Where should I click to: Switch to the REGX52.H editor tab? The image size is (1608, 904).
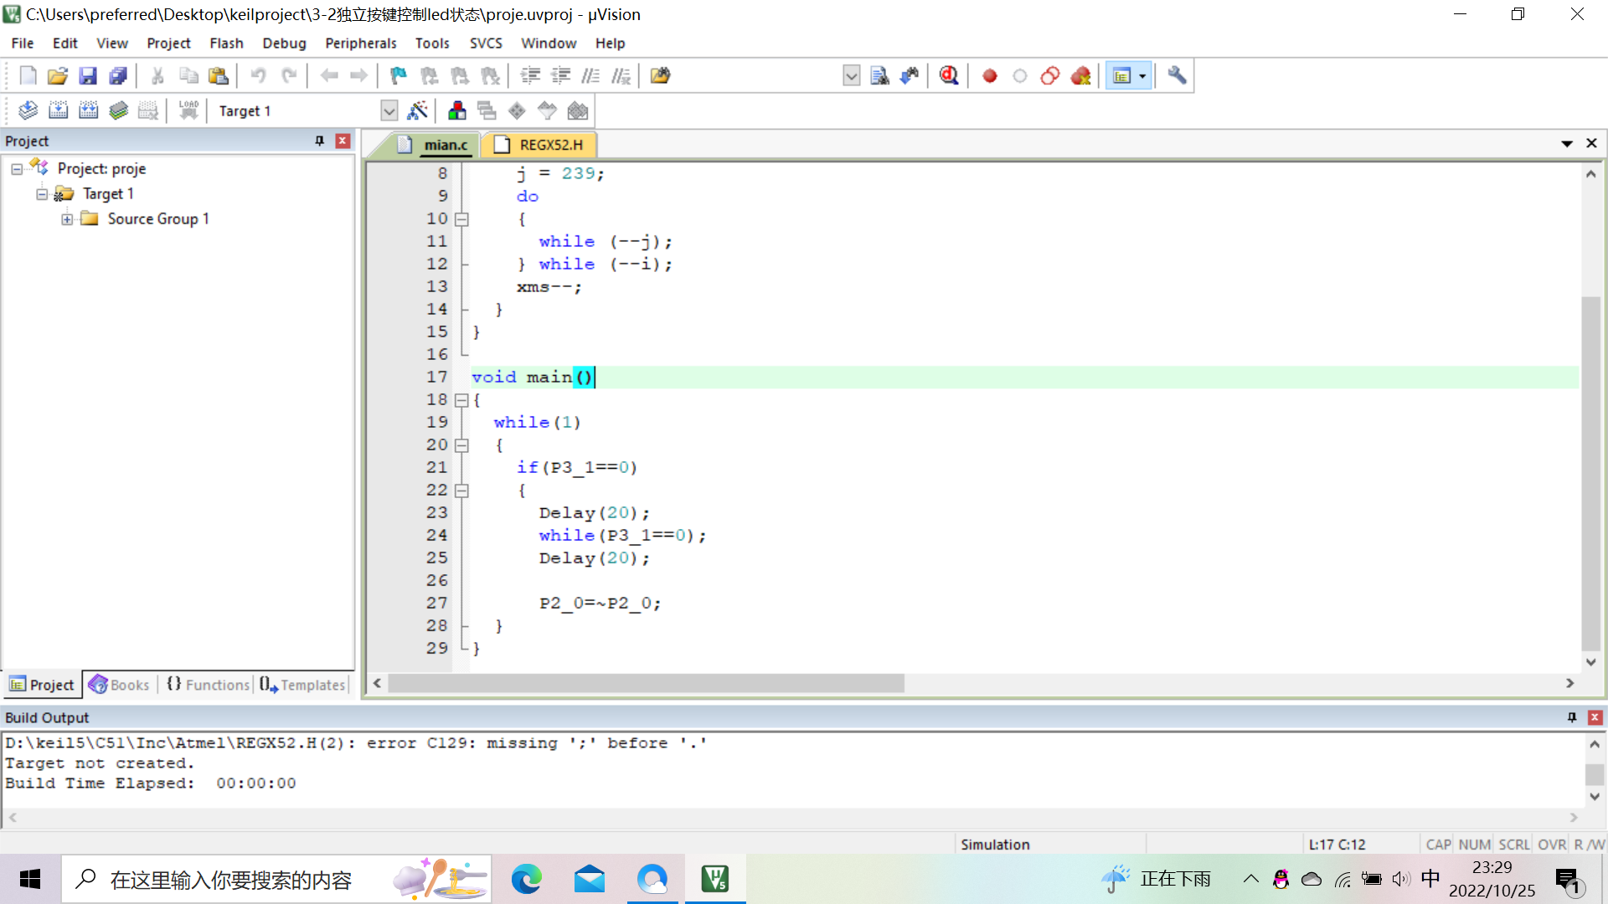tap(539, 145)
